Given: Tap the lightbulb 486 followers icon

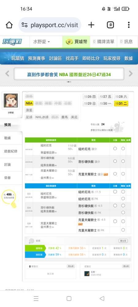Looking at the screenshot, I should click(x=9, y=198).
